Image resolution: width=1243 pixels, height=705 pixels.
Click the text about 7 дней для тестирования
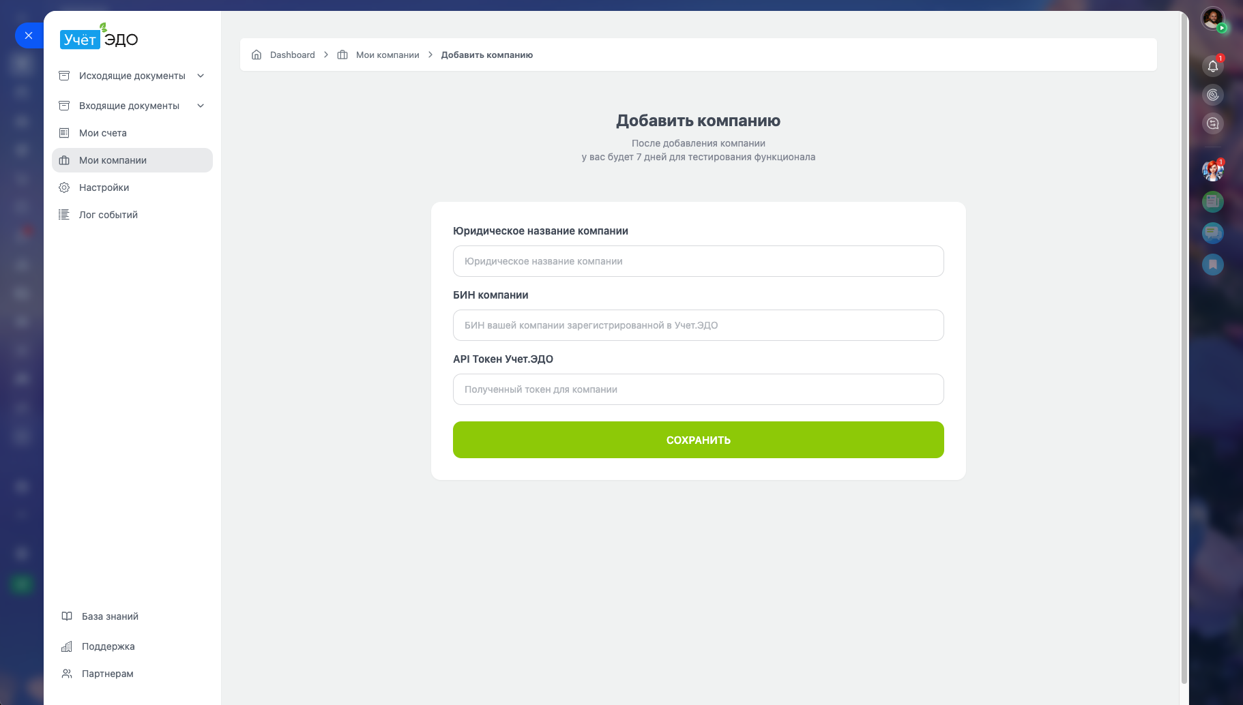coord(699,157)
